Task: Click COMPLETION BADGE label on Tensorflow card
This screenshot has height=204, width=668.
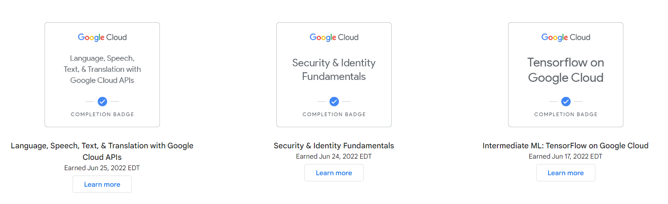Action: [566, 114]
